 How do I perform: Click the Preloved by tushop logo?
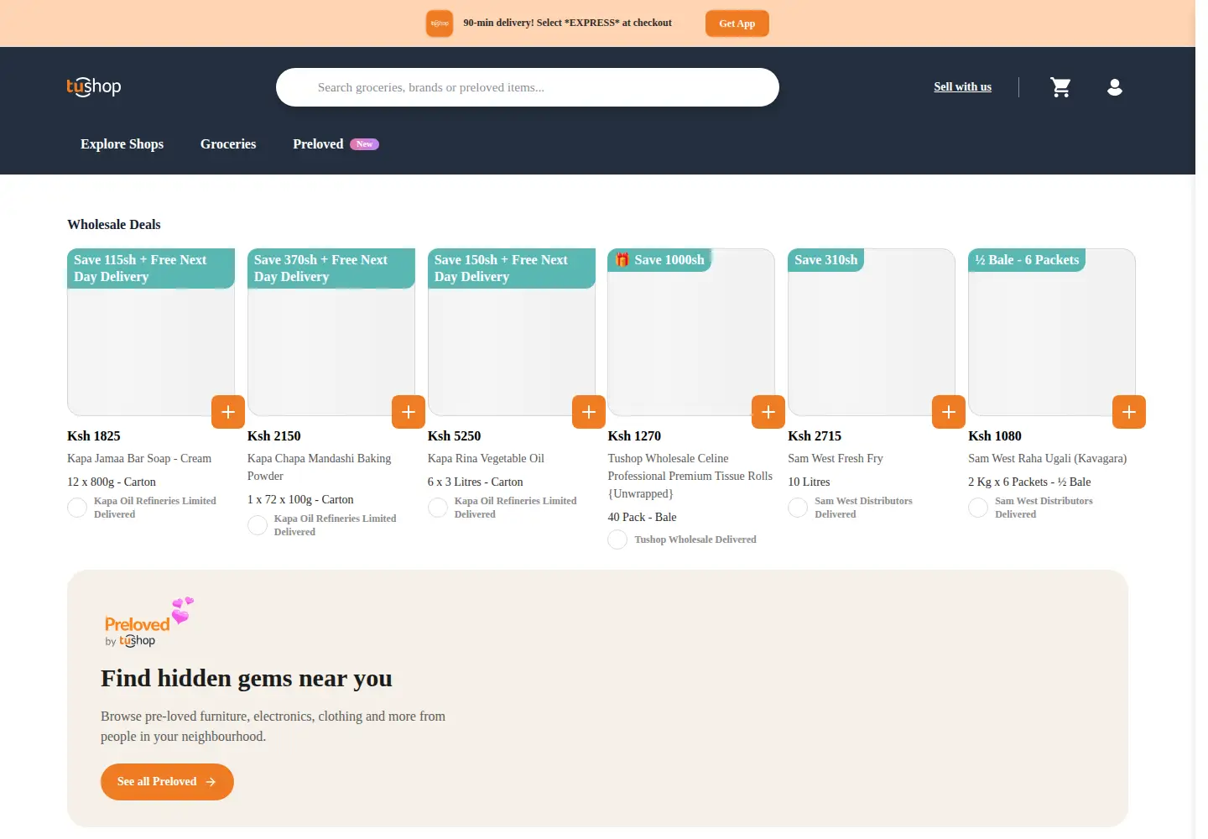[148, 623]
